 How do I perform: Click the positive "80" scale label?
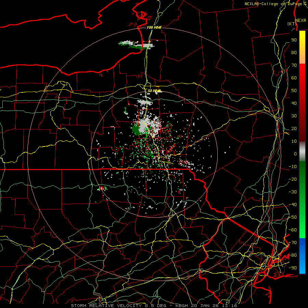(294, 52)
